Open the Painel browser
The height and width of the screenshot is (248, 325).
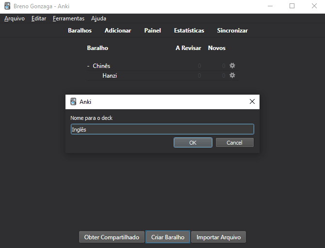pyautogui.click(x=152, y=31)
